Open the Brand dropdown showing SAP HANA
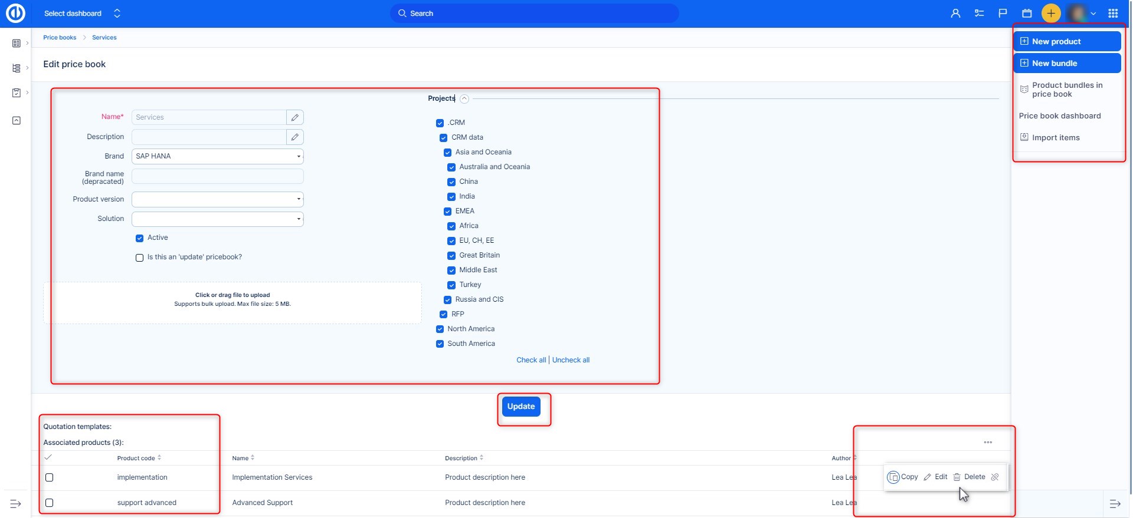Screen dimensions: 1133x518 [217, 156]
